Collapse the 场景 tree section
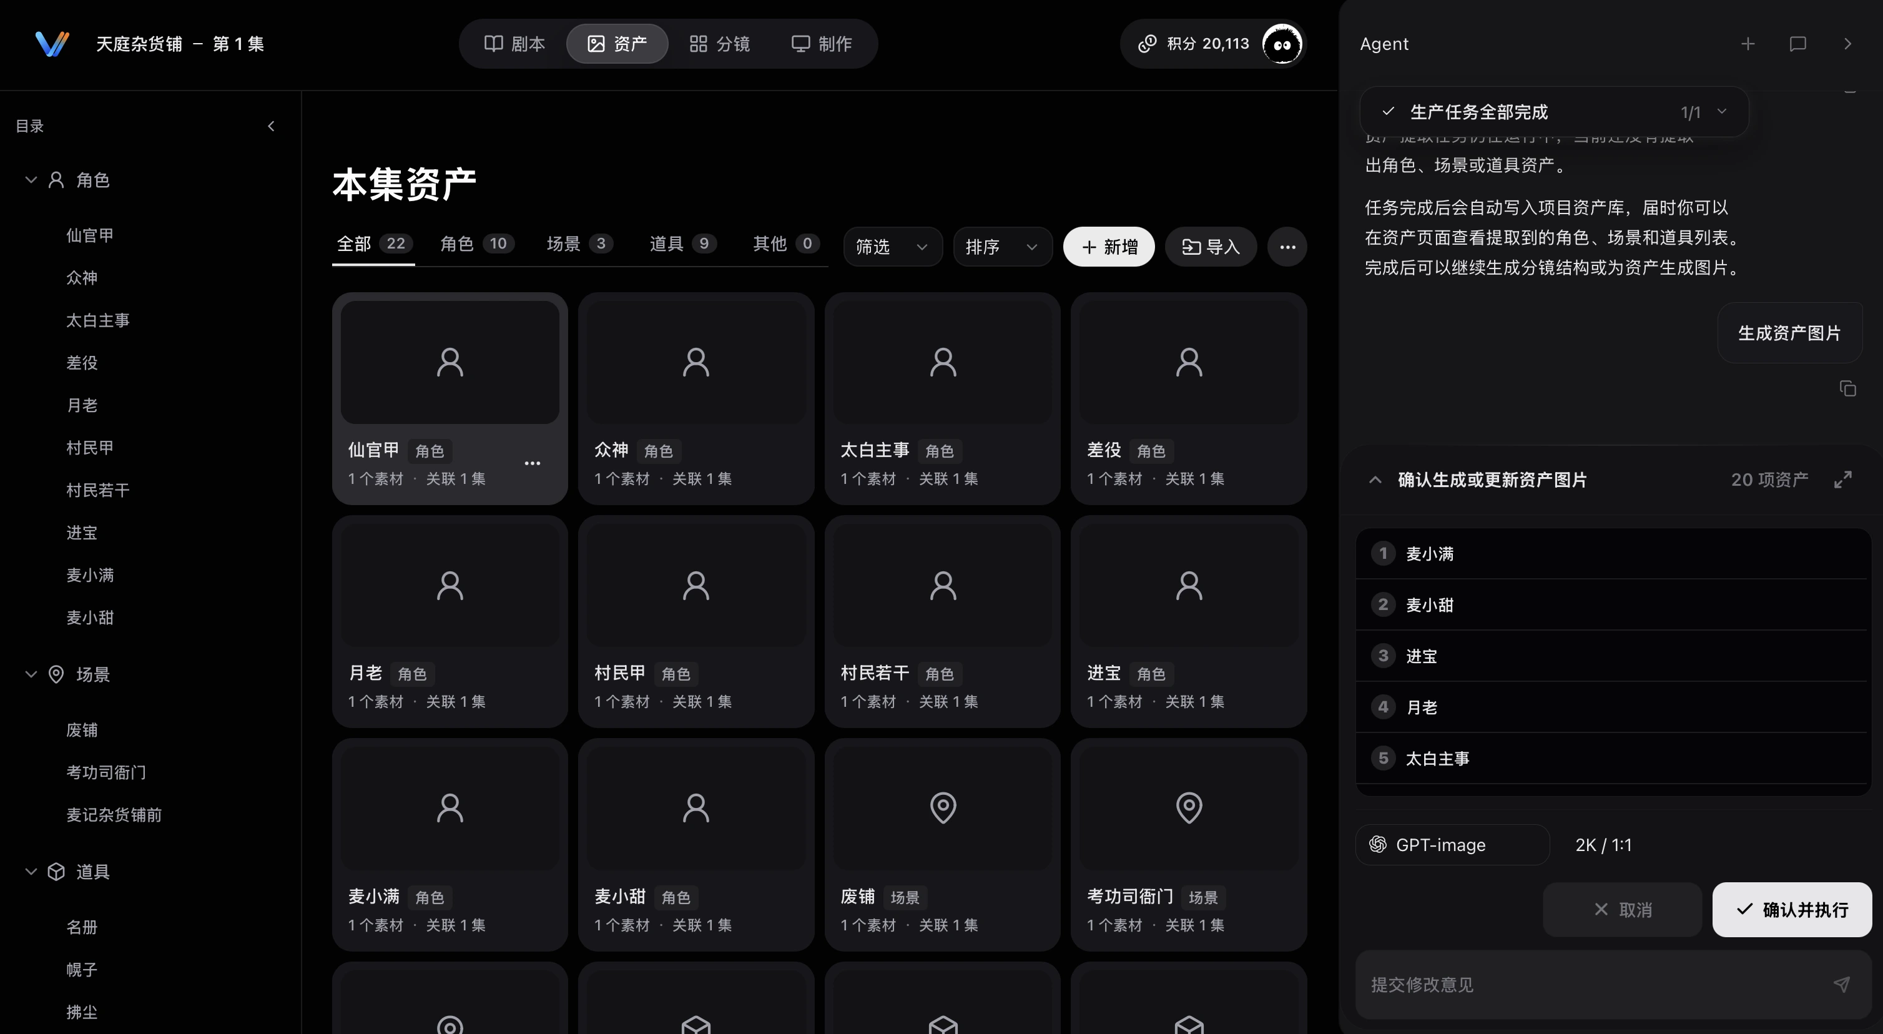Viewport: 1883px width, 1034px height. (x=31, y=674)
